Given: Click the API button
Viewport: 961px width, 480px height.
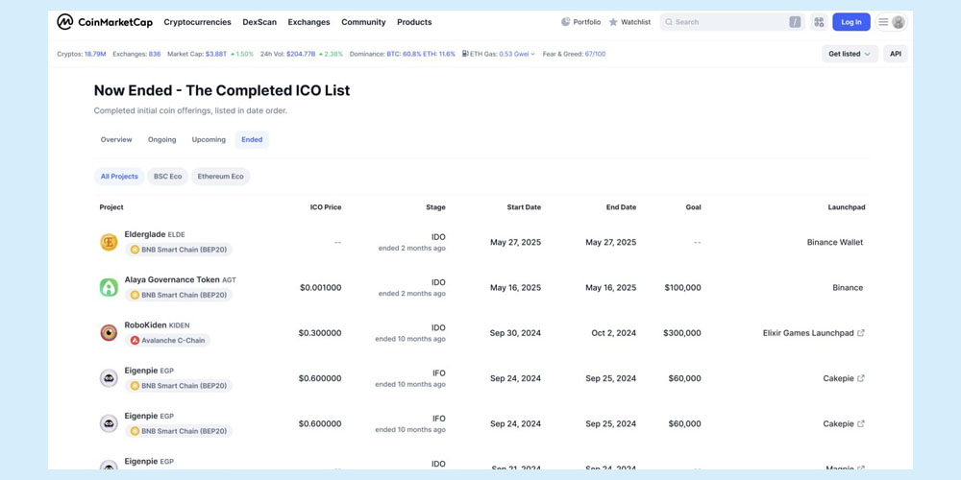Looking at the screenshot, I should pos(896,54).
